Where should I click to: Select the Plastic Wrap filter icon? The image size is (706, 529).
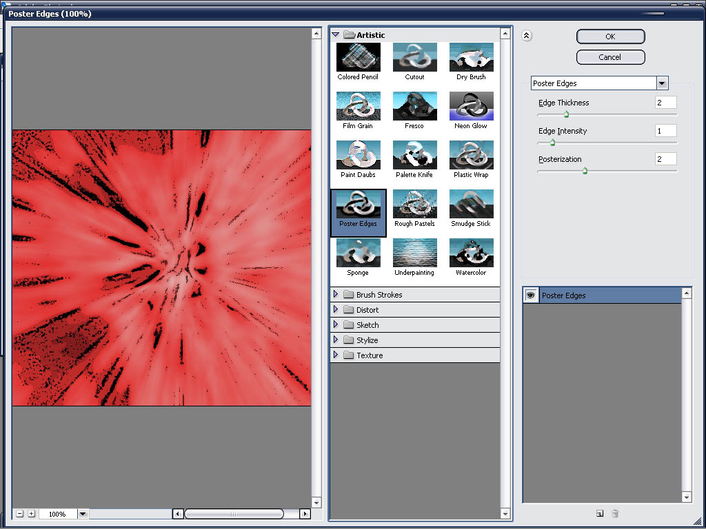point(471,156)
